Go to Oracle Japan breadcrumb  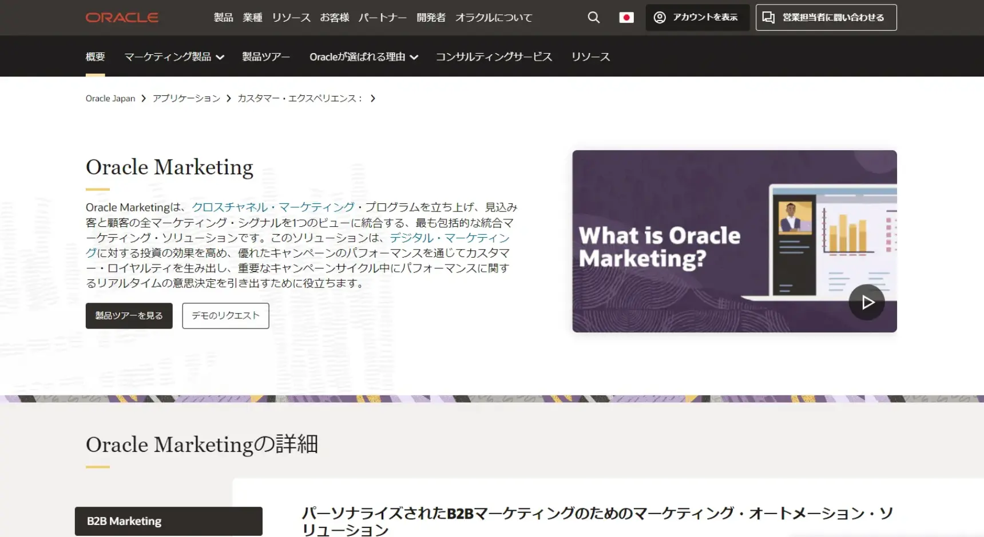coord(110,98)
